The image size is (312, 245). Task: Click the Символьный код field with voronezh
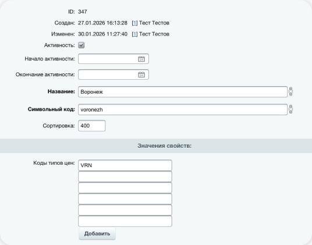(183, 109)
